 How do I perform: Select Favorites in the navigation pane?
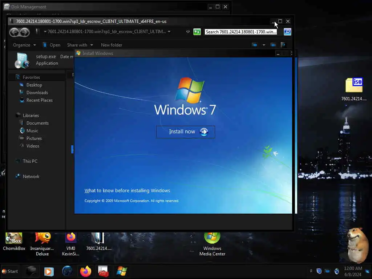coord(28,77)
